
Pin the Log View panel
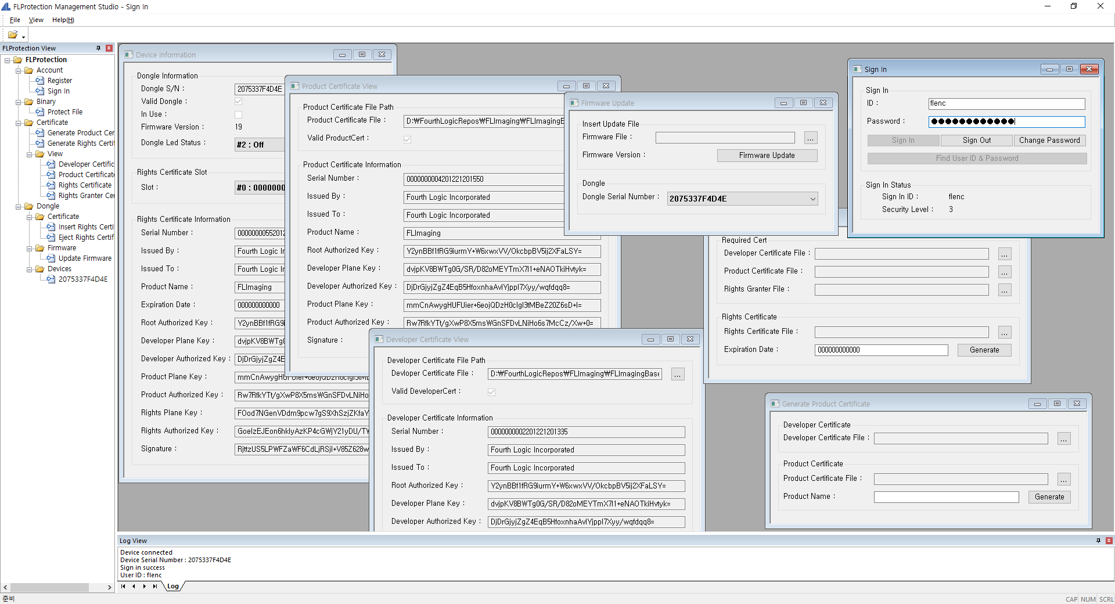tap(1098, 541)
